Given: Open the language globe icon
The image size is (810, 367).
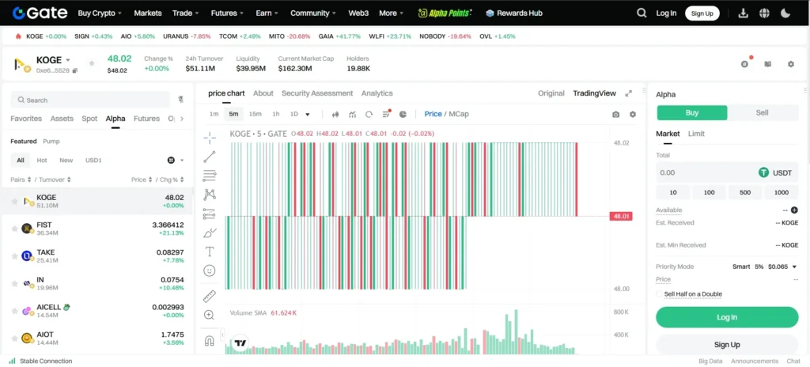Looking at the screenshot, I should (x=765, y=13).
